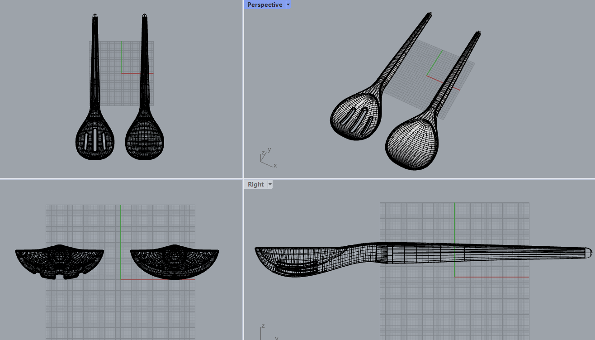Screen dimensions: 595x340
Task: Click the red X axis line in Perspective view
Action: (444, 83)
